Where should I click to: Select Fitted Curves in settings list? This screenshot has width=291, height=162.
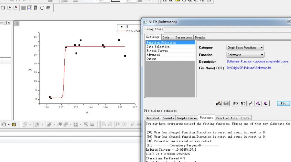157,51
